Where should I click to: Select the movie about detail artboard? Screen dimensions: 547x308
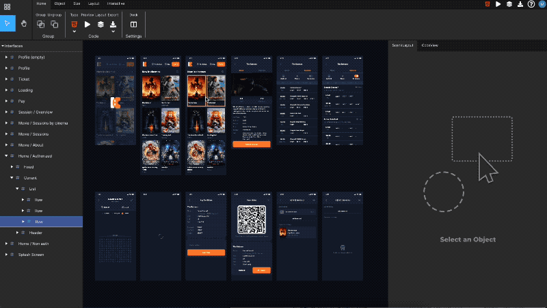(252, 102)
